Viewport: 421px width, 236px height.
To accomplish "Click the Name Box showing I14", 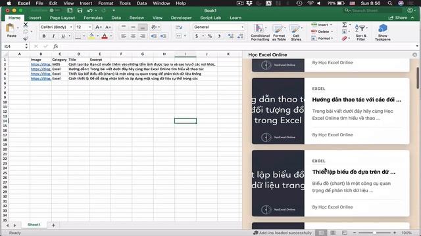I will click(13, 47).
